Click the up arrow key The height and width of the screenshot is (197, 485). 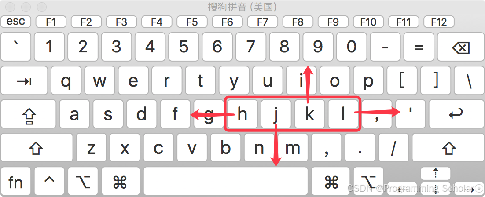(x=436, y=174)
